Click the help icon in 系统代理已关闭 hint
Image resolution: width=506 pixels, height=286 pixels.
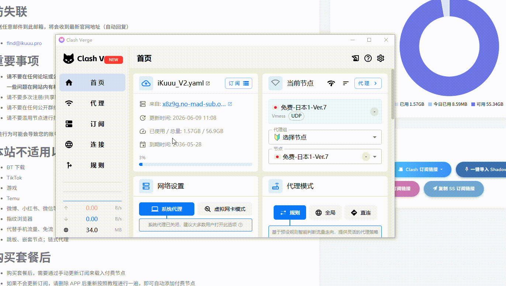(x=240, y=225)
